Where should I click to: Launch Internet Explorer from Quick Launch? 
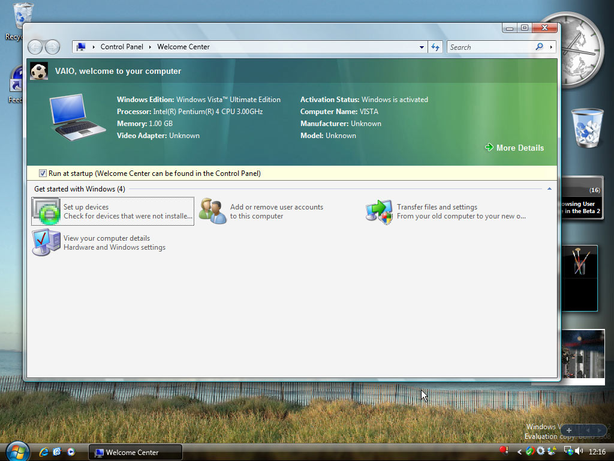[44, 452]
